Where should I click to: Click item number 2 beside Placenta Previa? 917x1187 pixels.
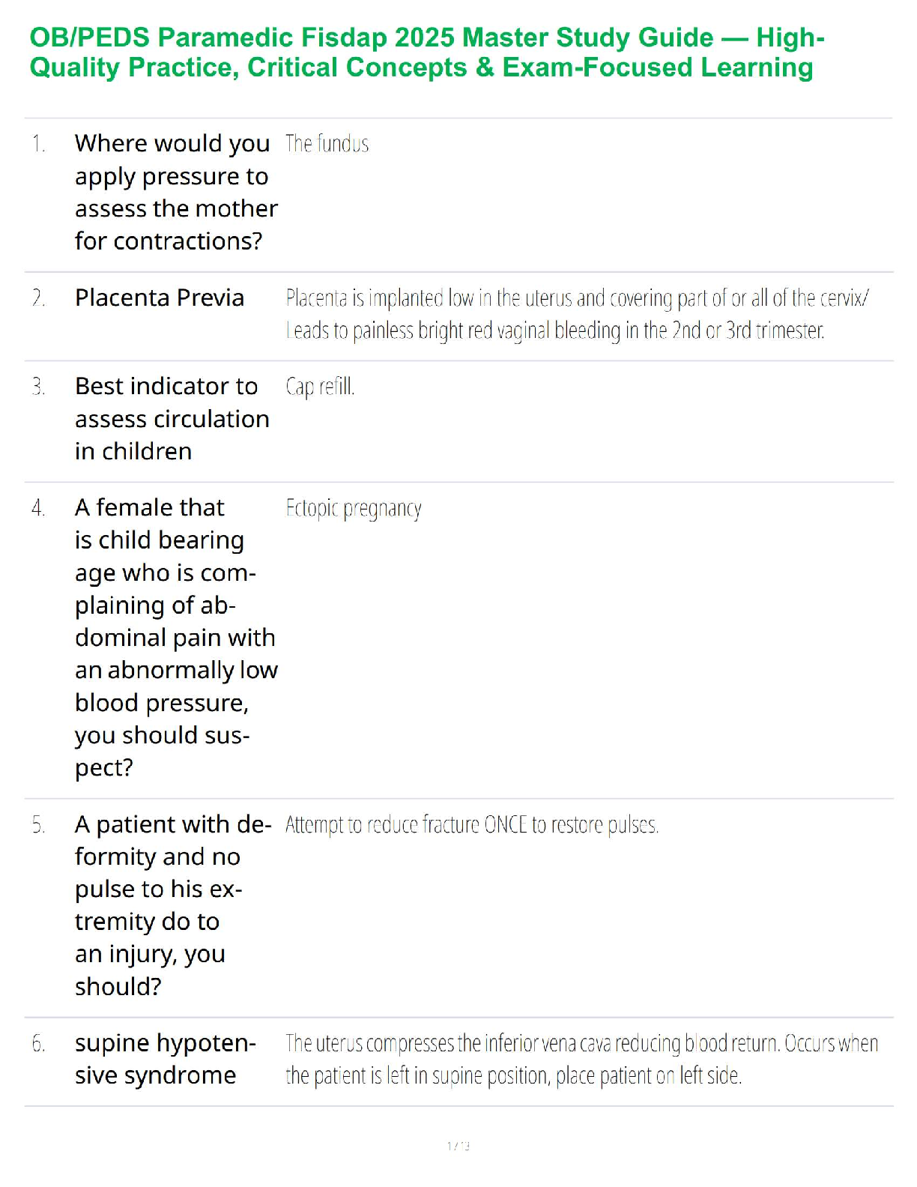click(38, 298)
